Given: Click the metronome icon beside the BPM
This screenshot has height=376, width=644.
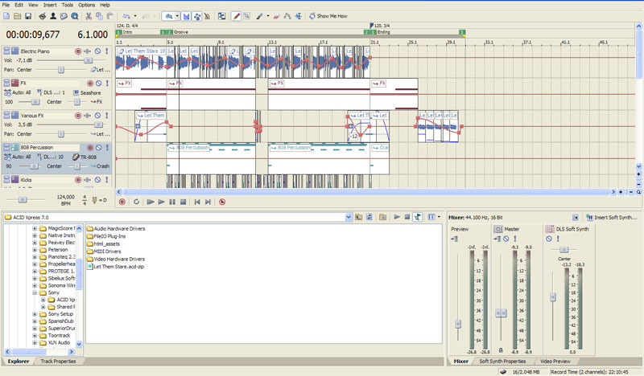Looking at the screenshot, I should click(95, 200).
